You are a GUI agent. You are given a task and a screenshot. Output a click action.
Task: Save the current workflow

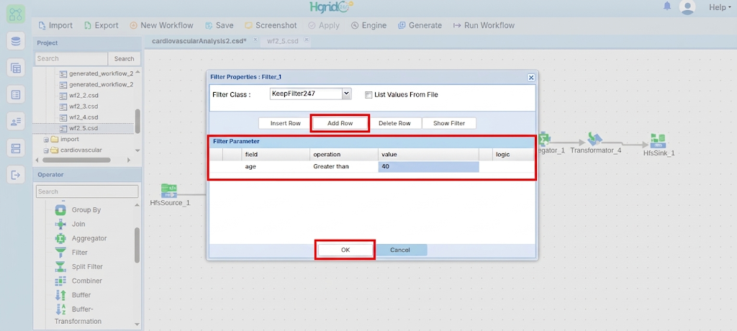pos(220,25)
